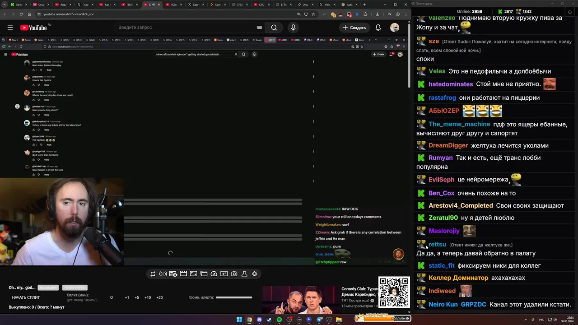Reload the page in Chrome
The height and width of the screenshot is (325, 578).
point(21,14)
